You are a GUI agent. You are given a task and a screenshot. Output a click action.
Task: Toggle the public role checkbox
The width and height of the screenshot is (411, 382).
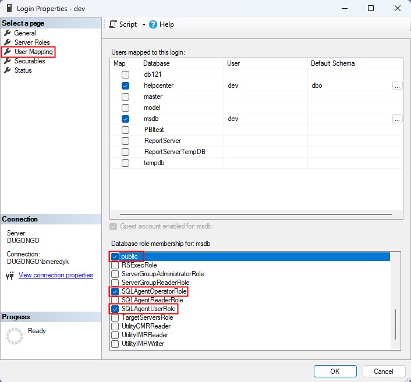point(115,256)
